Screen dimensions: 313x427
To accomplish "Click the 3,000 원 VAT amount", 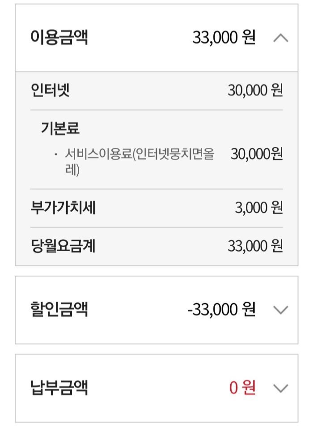I will (259, 208).
